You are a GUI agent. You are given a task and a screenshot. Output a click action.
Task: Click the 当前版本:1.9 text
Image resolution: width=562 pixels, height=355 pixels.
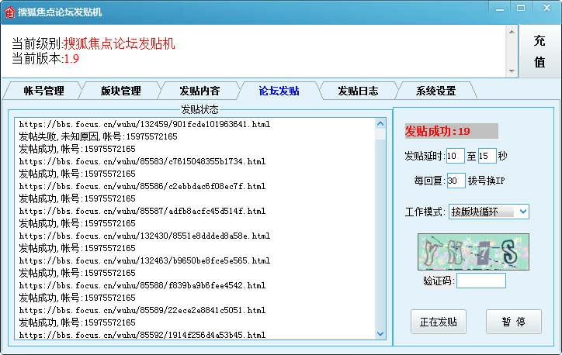45,58
